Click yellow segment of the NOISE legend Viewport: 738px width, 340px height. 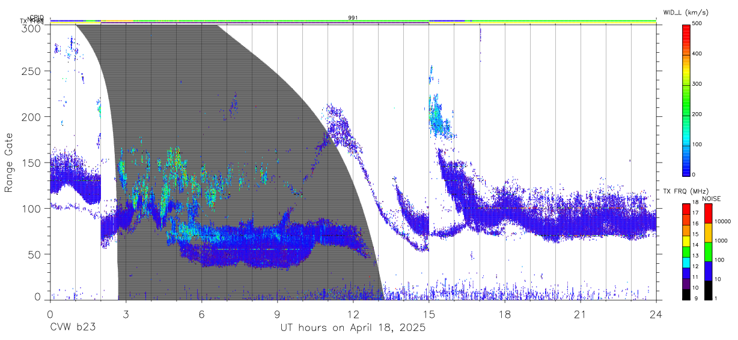click(707, 232)
